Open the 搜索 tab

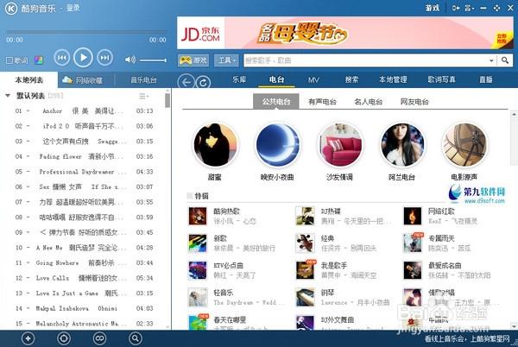(351, 79)
